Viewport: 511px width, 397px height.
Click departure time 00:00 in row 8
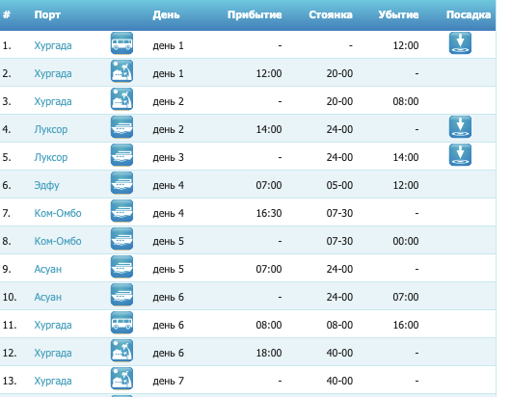pos(406,241)
